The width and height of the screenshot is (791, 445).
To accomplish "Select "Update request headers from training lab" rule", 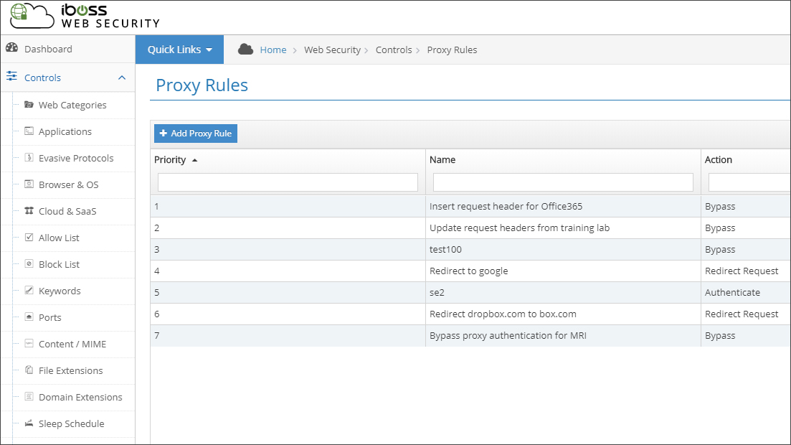I will click(x=519, y=228).
